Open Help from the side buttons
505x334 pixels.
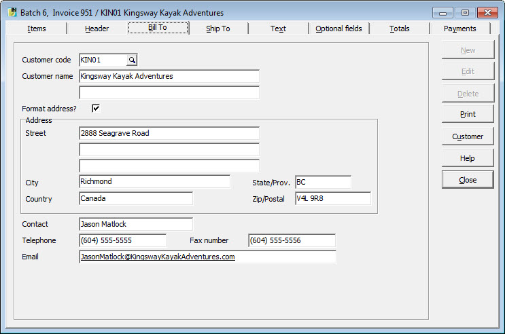point(468,158)
